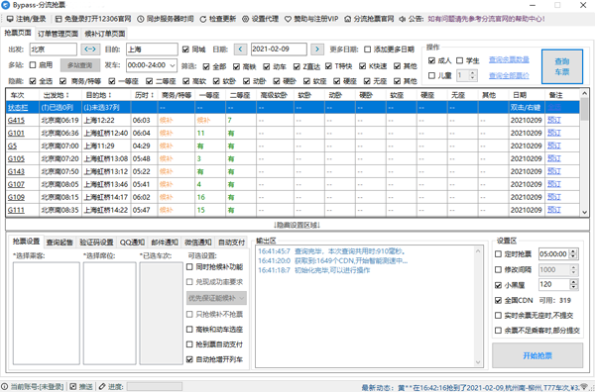Collapse the 隐藏设置区域 bar

(297, 225)
